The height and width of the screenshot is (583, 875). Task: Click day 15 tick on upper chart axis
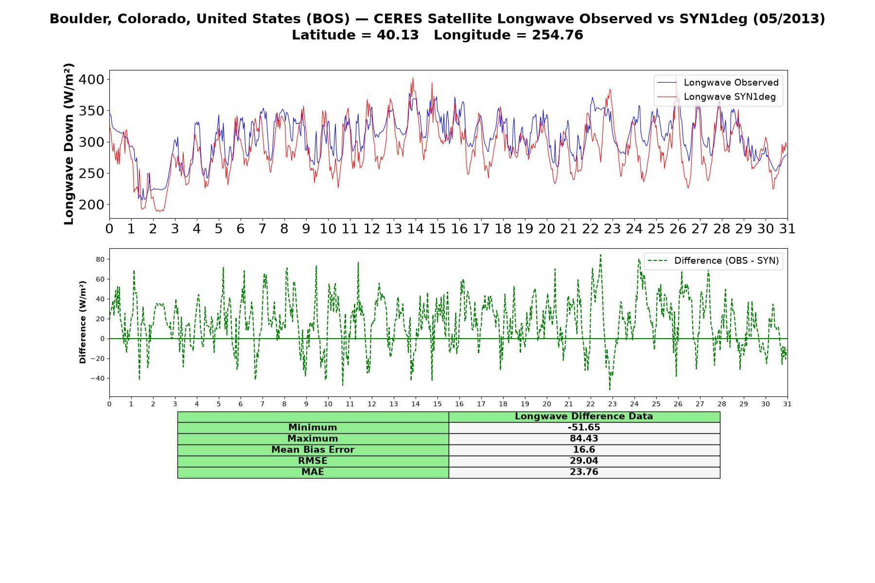click(437, 229)
